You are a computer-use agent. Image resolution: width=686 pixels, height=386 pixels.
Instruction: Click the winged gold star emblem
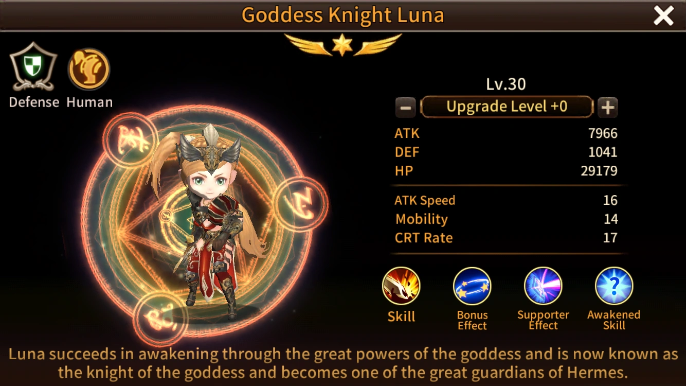point(342,45)
